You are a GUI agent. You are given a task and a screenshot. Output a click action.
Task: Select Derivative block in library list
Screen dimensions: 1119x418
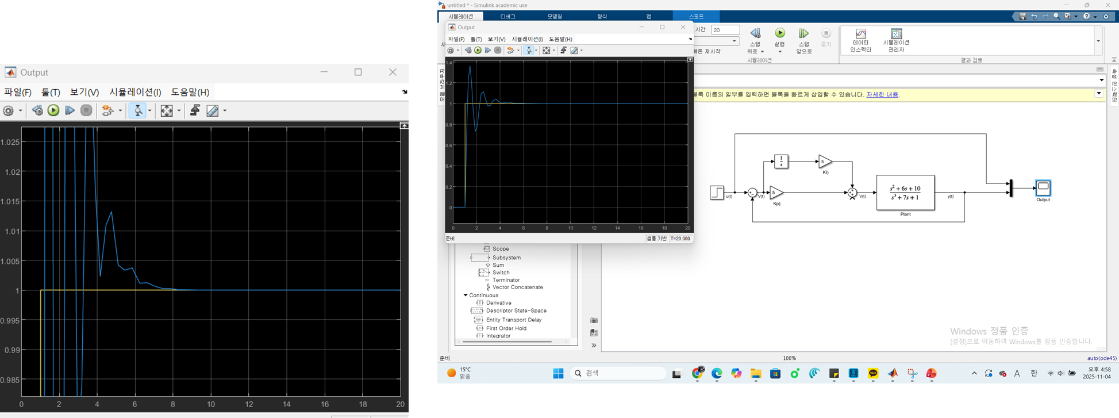498,303
